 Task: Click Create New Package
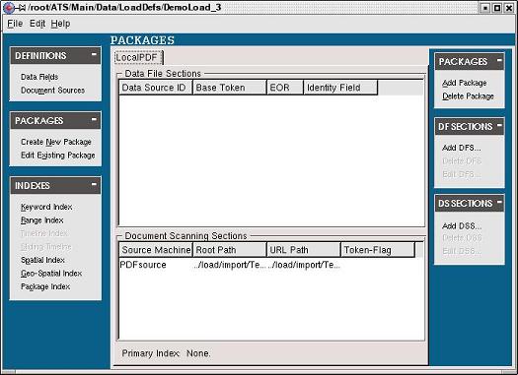[56, 142]
